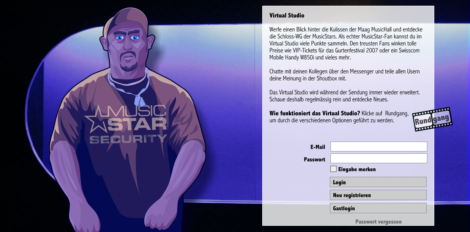Click the Virtual Studio heading
Screen dimensions: 470x232
[287, 15]
